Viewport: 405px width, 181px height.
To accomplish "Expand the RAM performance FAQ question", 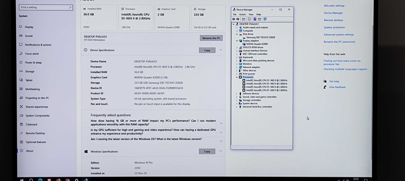I will point(221,123).
